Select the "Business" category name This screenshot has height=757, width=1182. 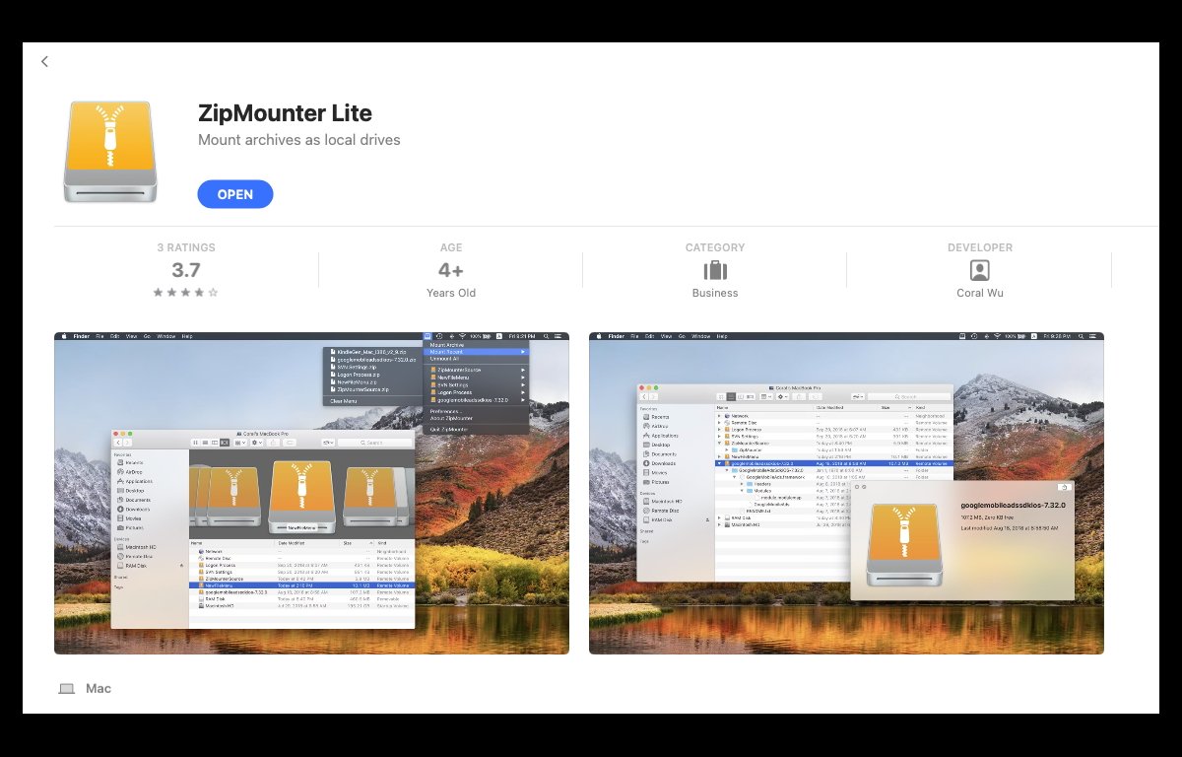[x=715, y=293]
